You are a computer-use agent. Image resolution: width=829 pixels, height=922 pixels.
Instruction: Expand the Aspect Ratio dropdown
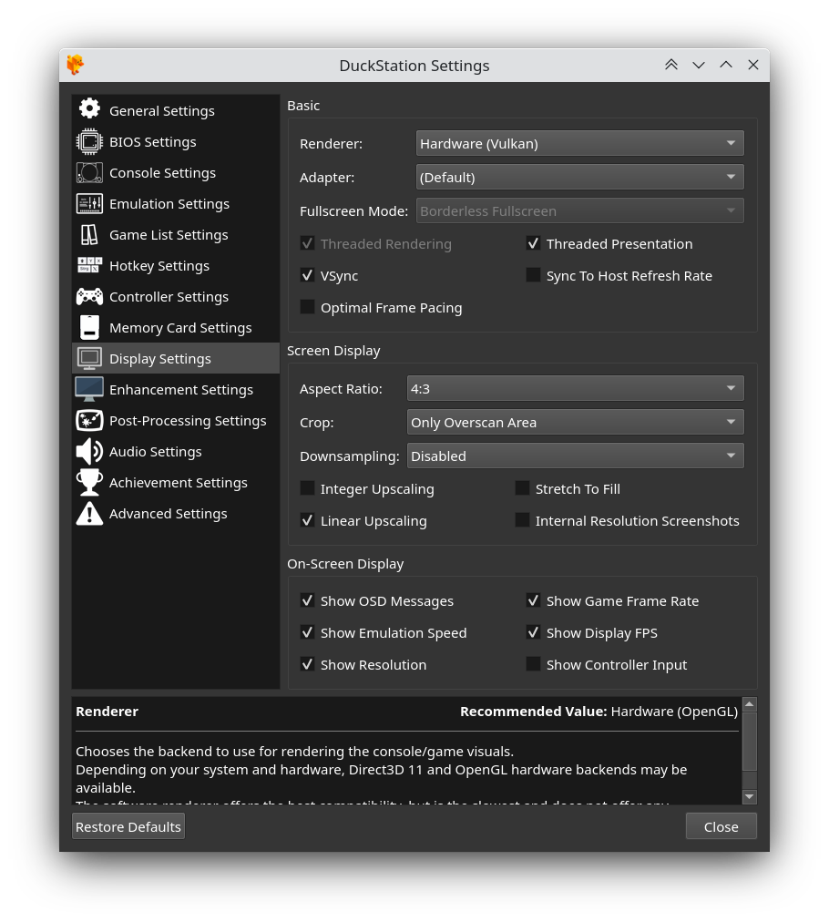575,387
